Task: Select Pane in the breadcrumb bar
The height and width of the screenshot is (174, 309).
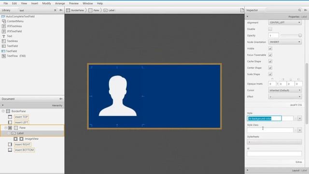Action: (94, 10)
